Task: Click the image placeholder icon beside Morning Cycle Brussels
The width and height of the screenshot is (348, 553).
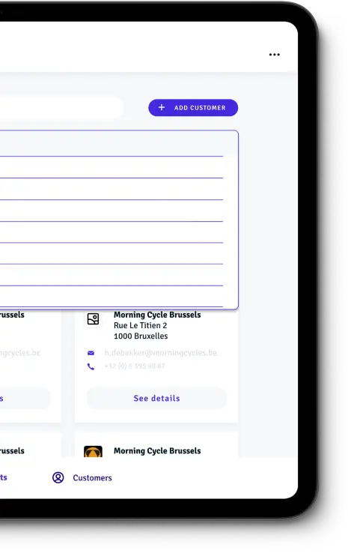Action: [x=93, y=318]
